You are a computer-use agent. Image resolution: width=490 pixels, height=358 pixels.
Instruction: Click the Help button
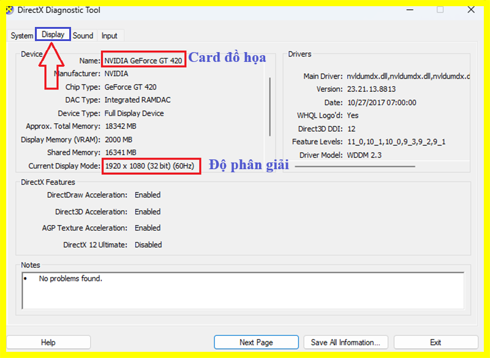click(x=48, y=342)
